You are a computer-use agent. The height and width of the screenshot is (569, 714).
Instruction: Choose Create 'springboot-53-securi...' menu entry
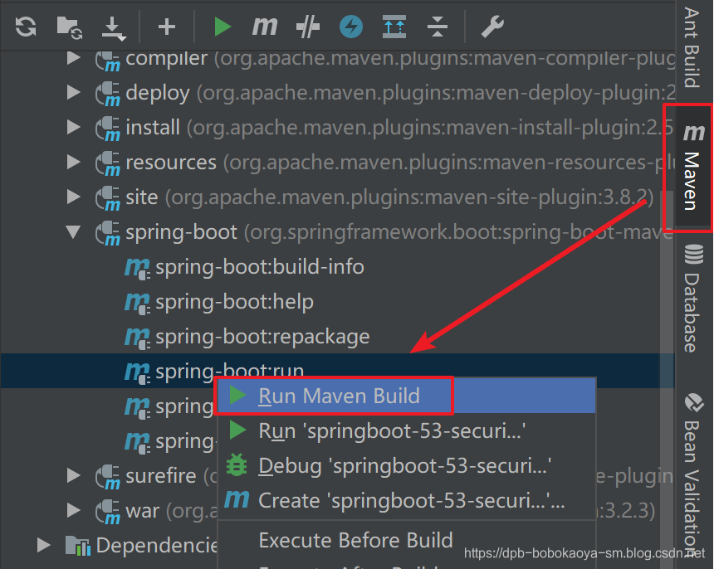(407, 501)
